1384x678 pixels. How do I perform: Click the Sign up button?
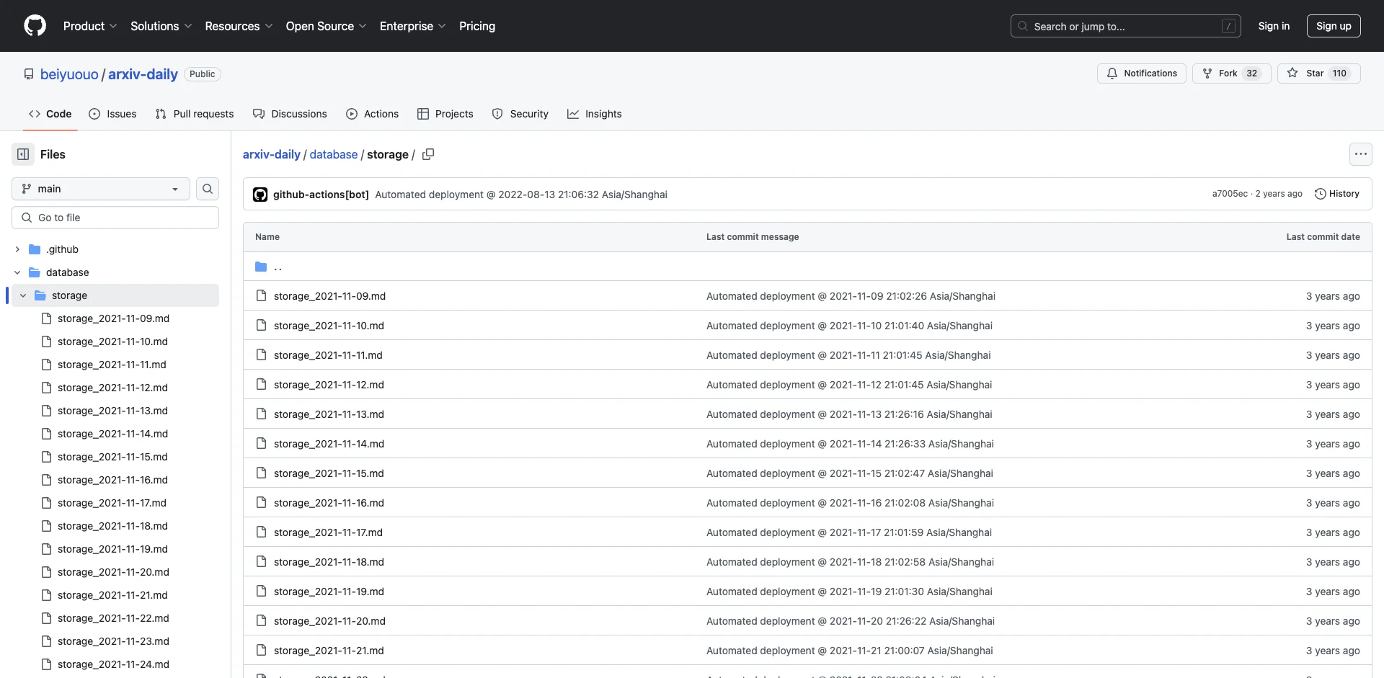pos(1334,26)
